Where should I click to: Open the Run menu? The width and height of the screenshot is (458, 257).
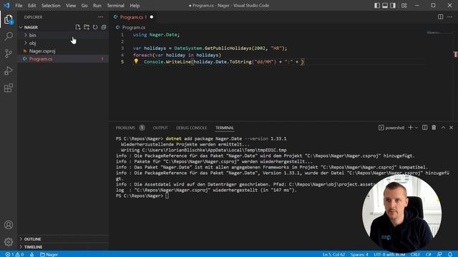(97, 6)
